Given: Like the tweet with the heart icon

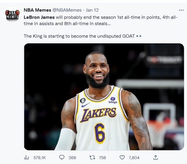Looking at the screenshot, I should 123,157.
